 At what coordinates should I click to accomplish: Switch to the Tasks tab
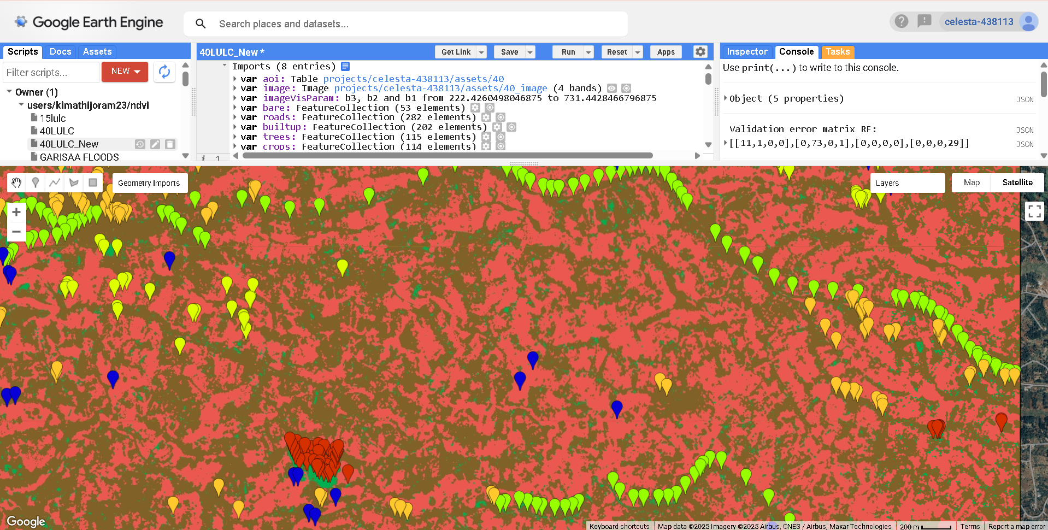click(x=838, y=51)
